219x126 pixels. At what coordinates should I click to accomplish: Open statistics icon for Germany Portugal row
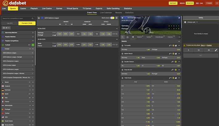click(55, 35)
